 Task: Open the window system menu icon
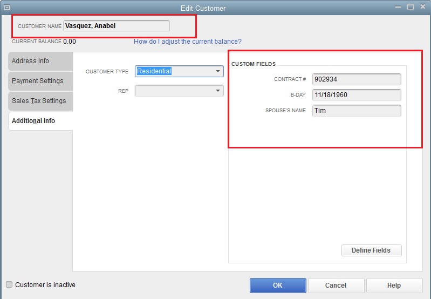[7, 8]
